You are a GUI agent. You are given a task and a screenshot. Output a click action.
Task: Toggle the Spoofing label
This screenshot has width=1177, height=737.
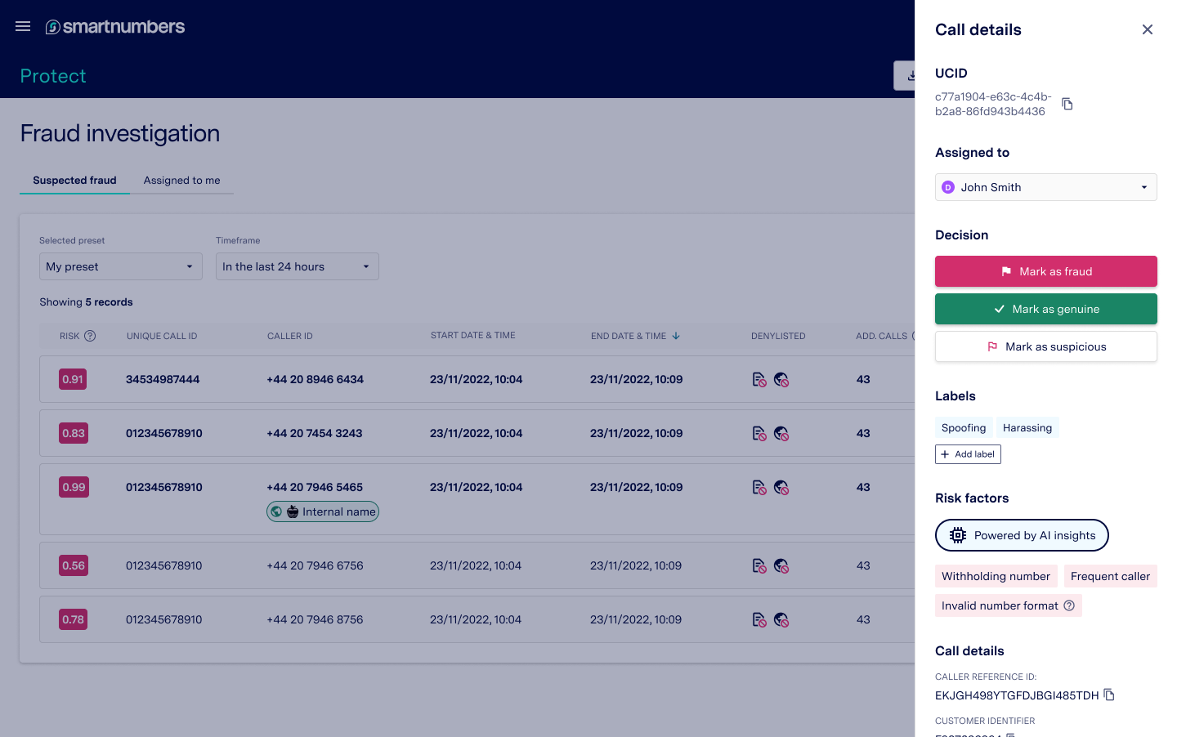coord(963,427)
